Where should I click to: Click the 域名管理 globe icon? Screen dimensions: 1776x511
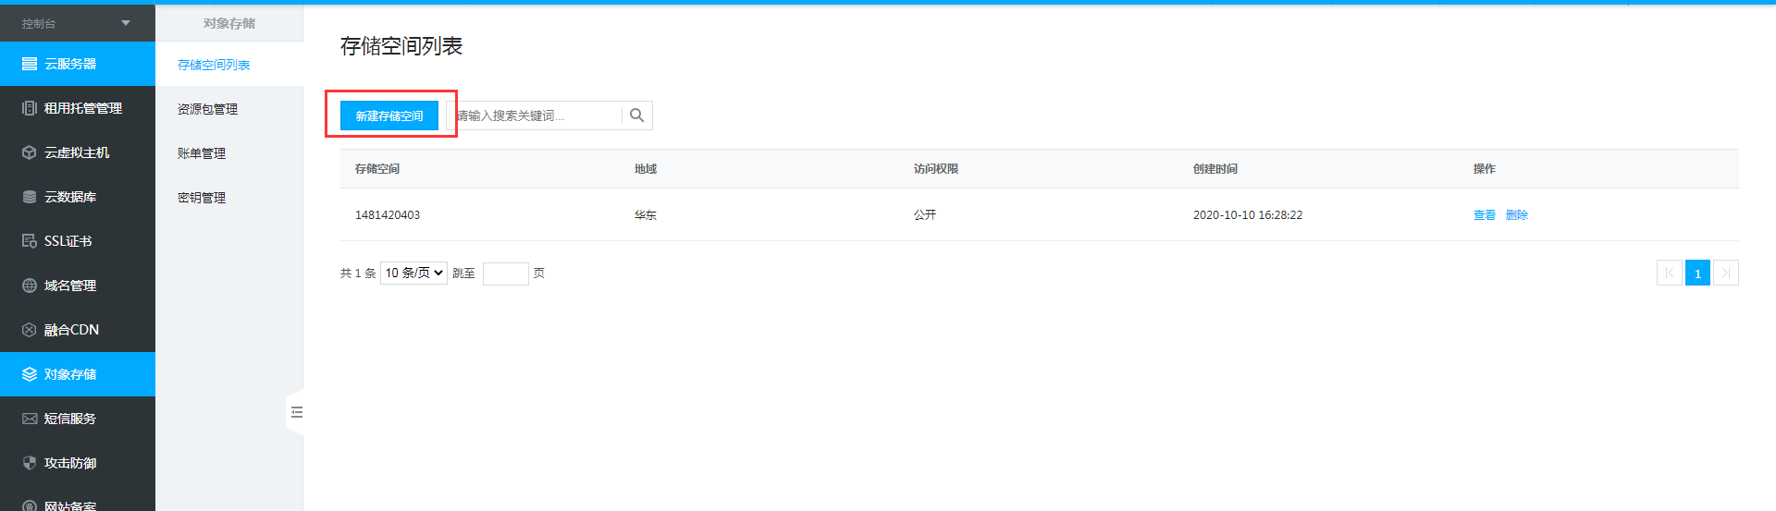click(30, 286)
